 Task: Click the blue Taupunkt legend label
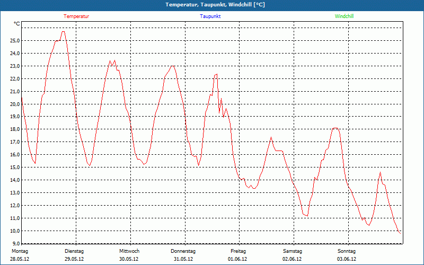210,16
